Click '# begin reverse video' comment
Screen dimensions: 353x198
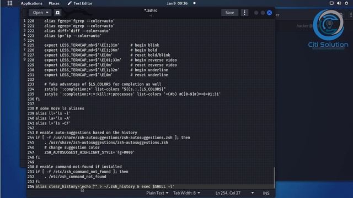coord(153,60)
